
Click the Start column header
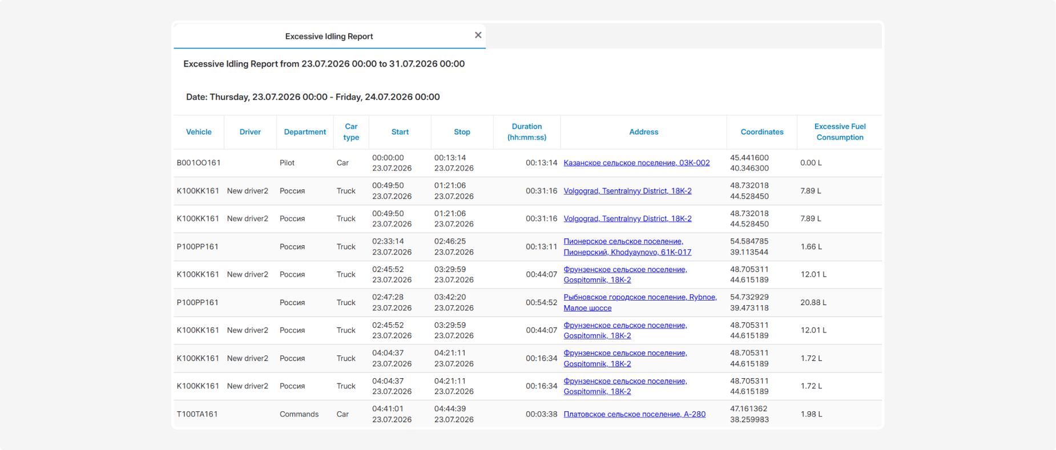(400, 132)
